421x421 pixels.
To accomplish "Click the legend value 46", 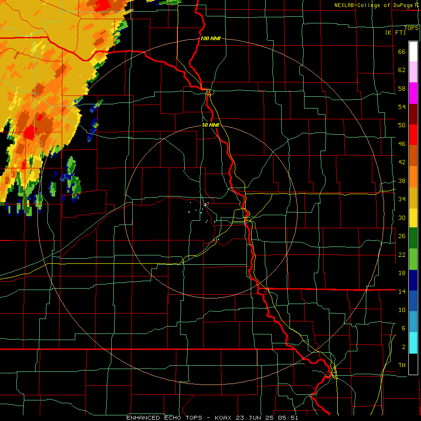I will pos(402,144).
